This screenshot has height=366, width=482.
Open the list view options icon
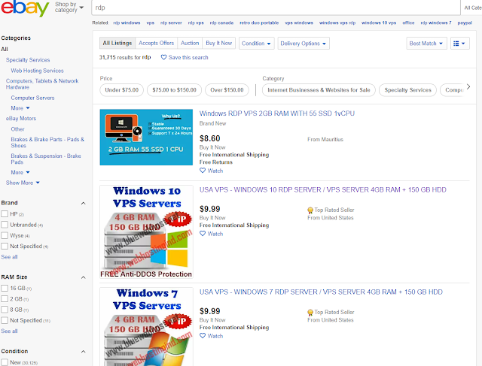[x=460, y=44]
